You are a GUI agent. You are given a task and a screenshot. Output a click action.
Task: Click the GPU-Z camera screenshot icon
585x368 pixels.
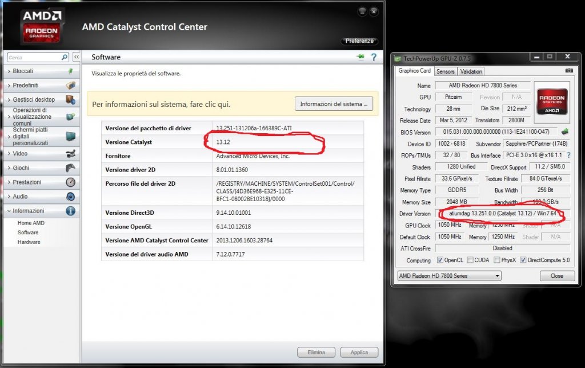[x=569, y=70]
